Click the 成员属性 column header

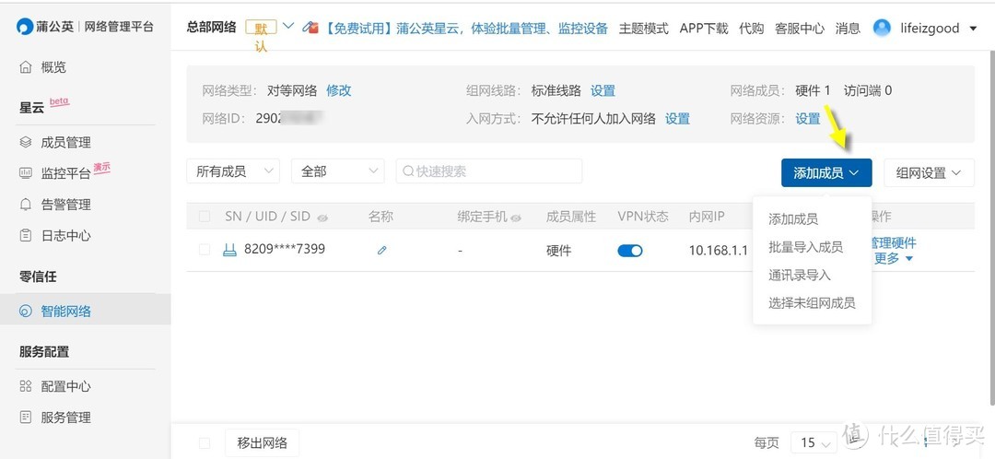tap(571, 218)
